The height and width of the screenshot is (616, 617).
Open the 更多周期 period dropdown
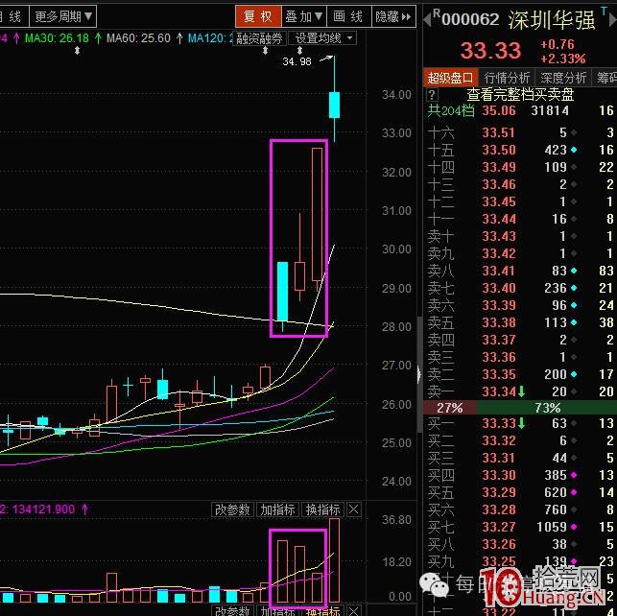(x=63, y=16)
